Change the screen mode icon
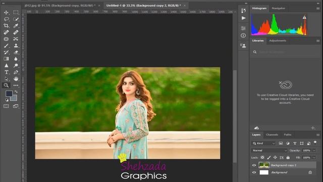 coord(16,106)
